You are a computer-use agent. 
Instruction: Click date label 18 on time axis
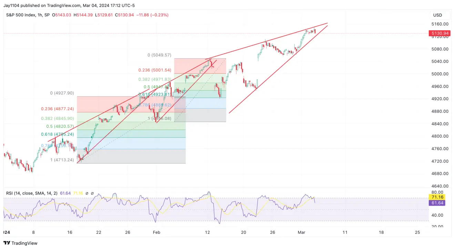pos(381,232)
